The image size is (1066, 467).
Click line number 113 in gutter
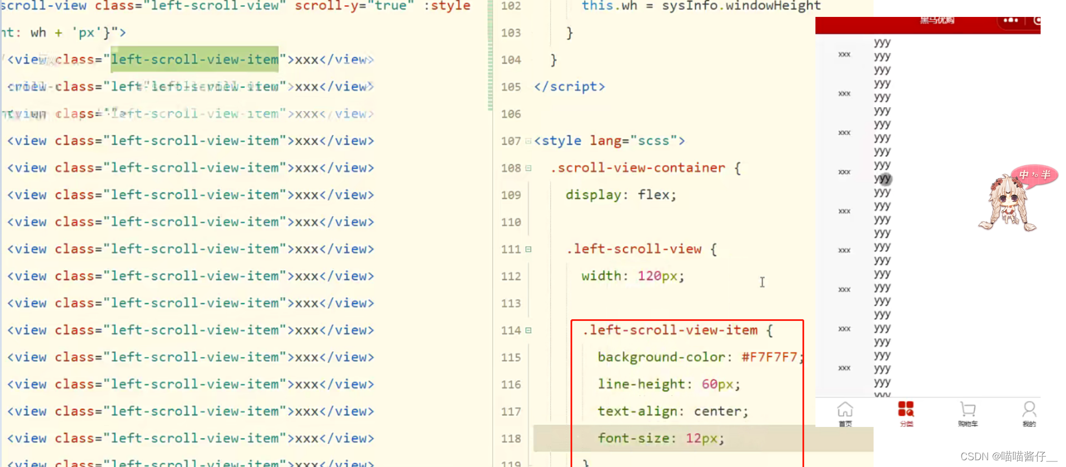point(511,303)
